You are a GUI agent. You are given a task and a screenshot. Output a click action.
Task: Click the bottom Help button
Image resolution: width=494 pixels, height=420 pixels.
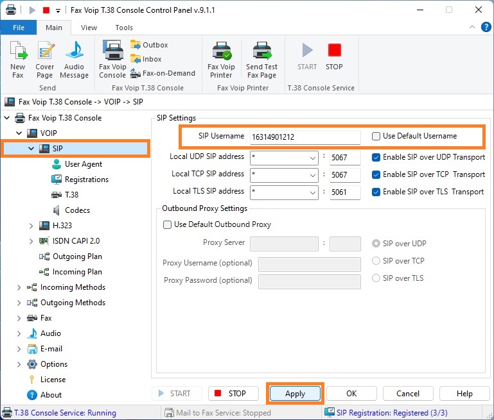coord(464,394)
